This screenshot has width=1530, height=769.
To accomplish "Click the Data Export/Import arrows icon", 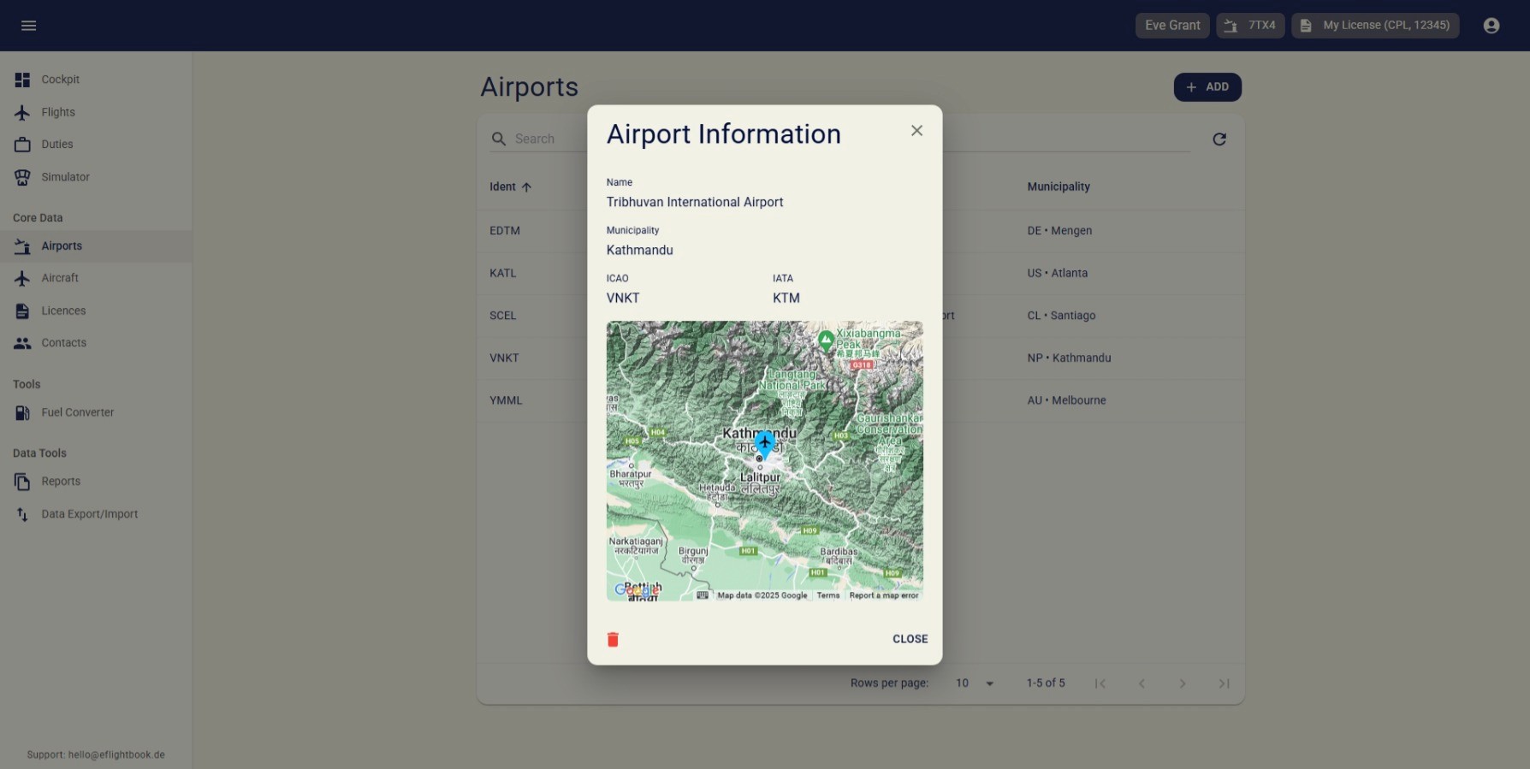I will pyautogui.click(x=22, y=514).
